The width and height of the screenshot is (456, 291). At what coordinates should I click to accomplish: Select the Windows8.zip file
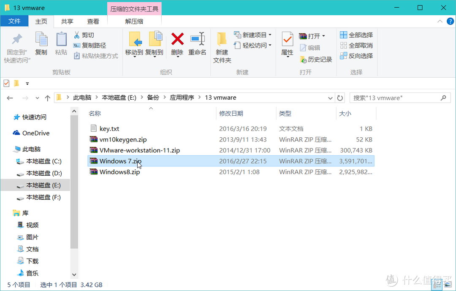click(x=231, y=172)
